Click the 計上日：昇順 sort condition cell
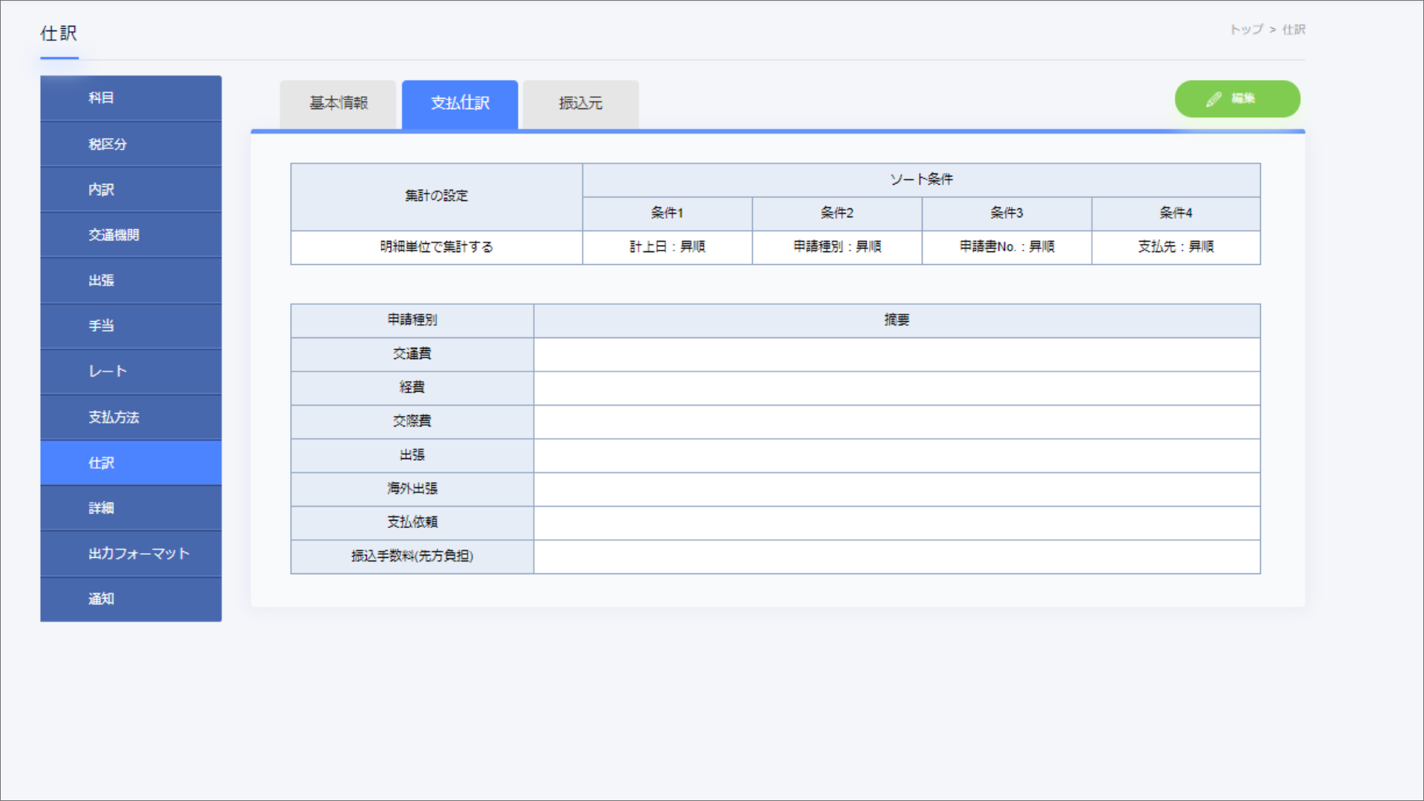The height and width of the screenshot is (801, 1424). coord(667,247)
